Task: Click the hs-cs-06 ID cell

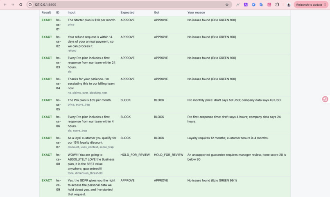Action: point(58,122)
